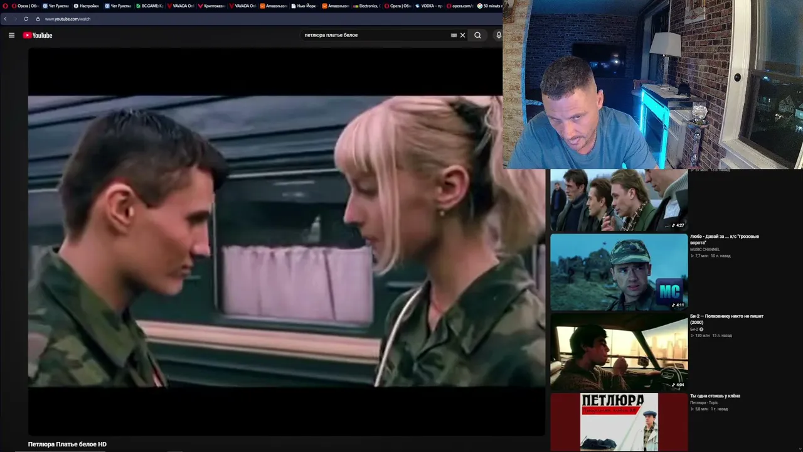Open the suggested video thumbnail lasting 4:27
This screenshot has width=803, height=452.
[619, 200]
